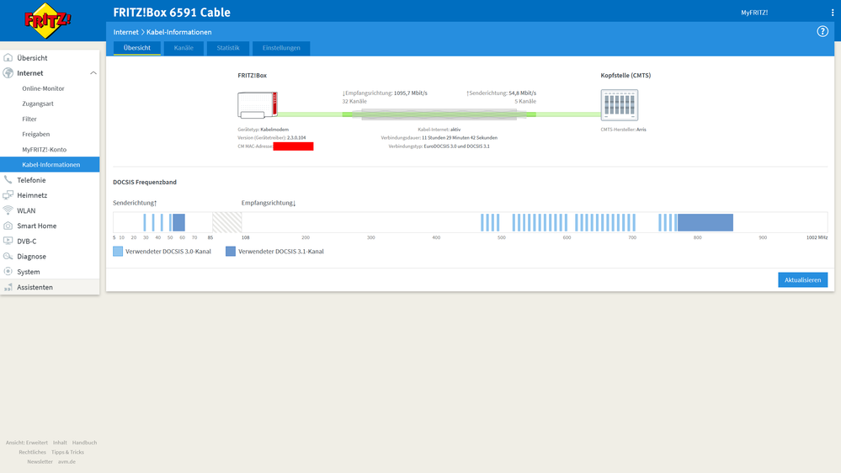
Task: Click the phone icon beside Telefonie
Action: pos(8,179)
